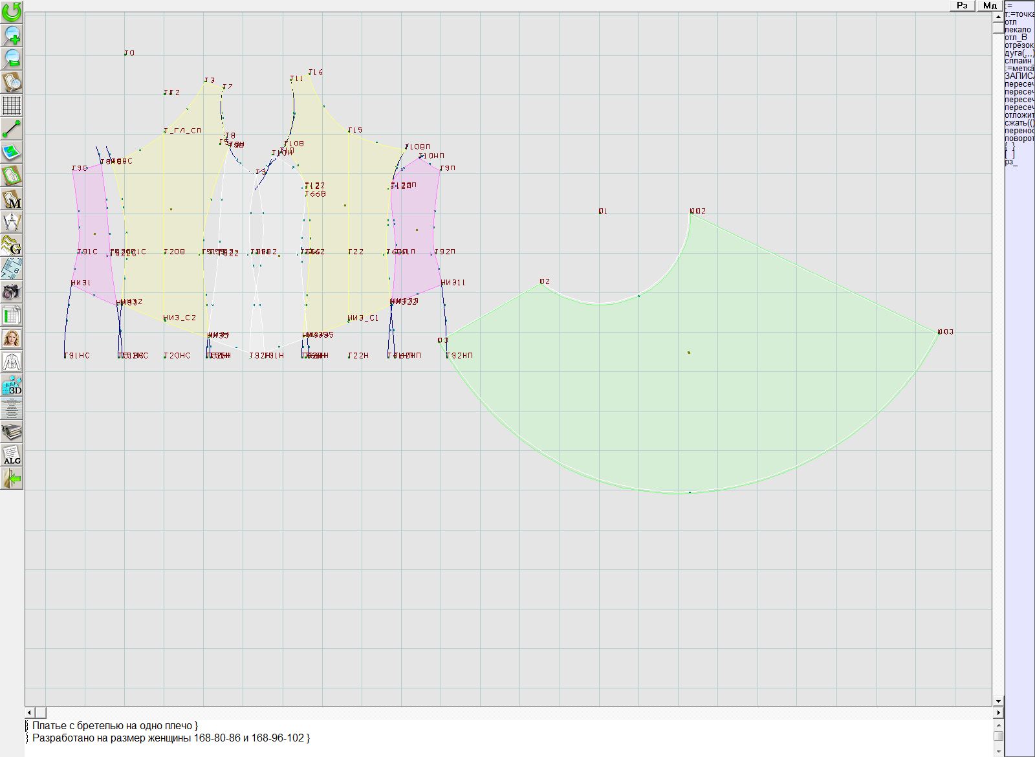Image resolution: width=1035 pixels, height=757 pixels.
Task: Open the 3D view icon
Action: tap(12, 386)
